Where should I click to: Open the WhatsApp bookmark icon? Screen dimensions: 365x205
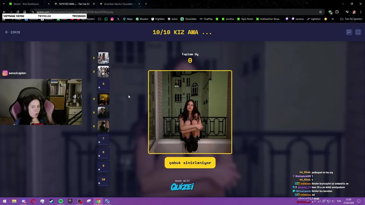pos(106,19)
